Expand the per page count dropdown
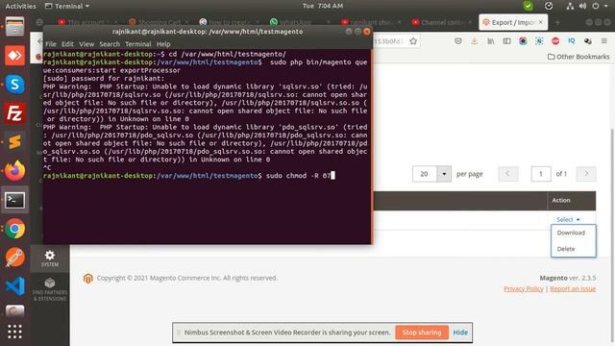The image size is (615, 346). [444, 174]
